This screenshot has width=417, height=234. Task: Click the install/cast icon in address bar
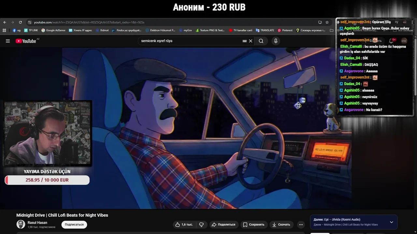click(320, 22)
